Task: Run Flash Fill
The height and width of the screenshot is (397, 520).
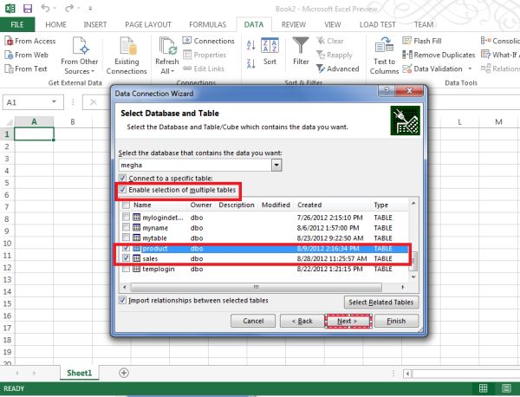Action: click(x=422, y=41)
